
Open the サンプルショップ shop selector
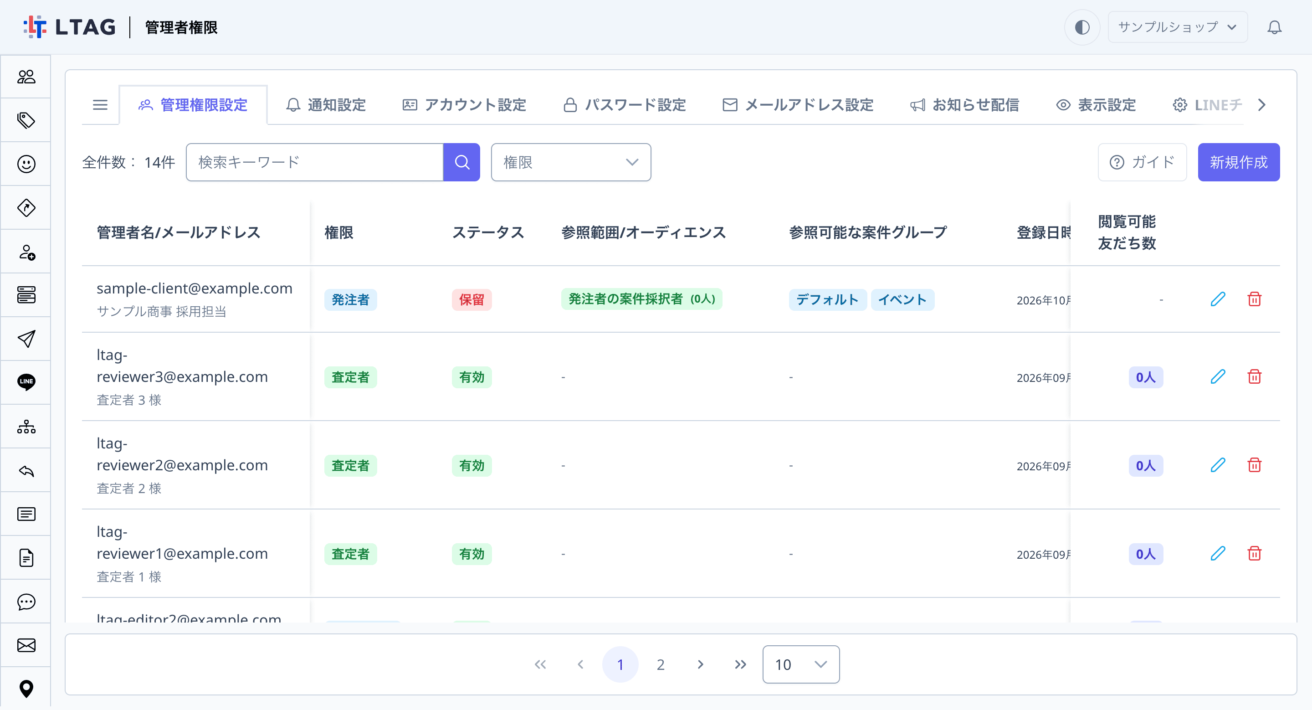click(x=1178, y=27)
